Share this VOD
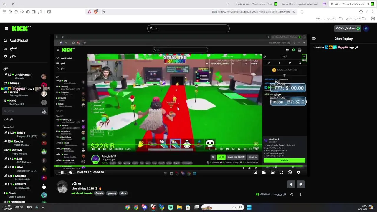Viewport: 377px width, 212px height. pyautogui.click(x=291, y=194)
